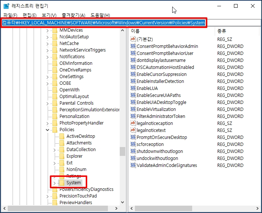262x213 pixels.
Task: Expand the OOBE tree node
Action: pyautogui.click(x=47, y=84)
